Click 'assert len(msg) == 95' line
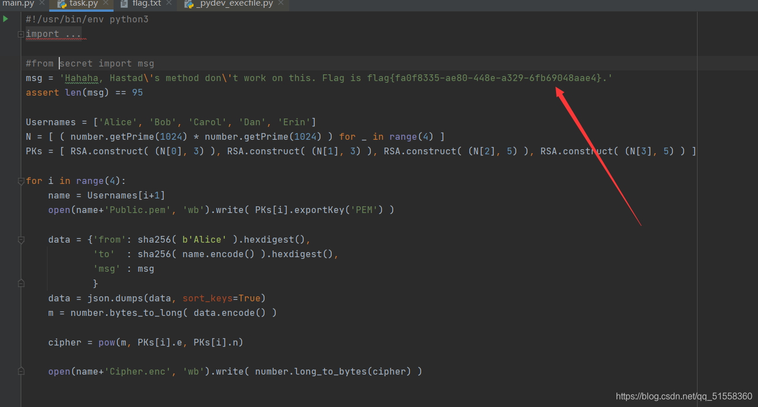Viewport: 758px width, 407px height. (84, 93)
